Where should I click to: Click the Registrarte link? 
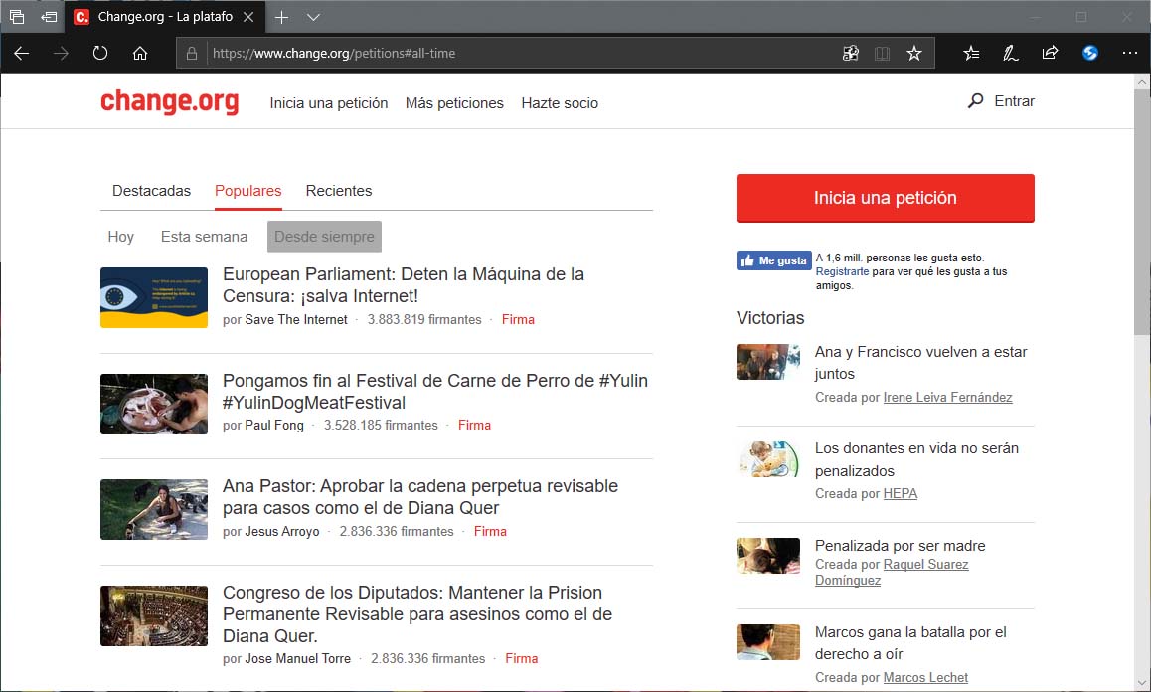tap(842, 271)
